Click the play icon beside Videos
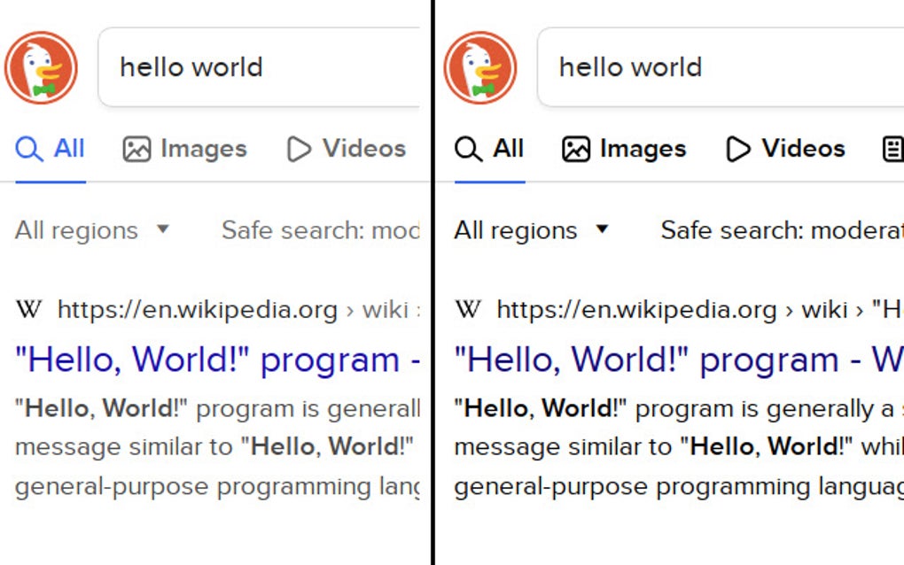 (299, 149)
